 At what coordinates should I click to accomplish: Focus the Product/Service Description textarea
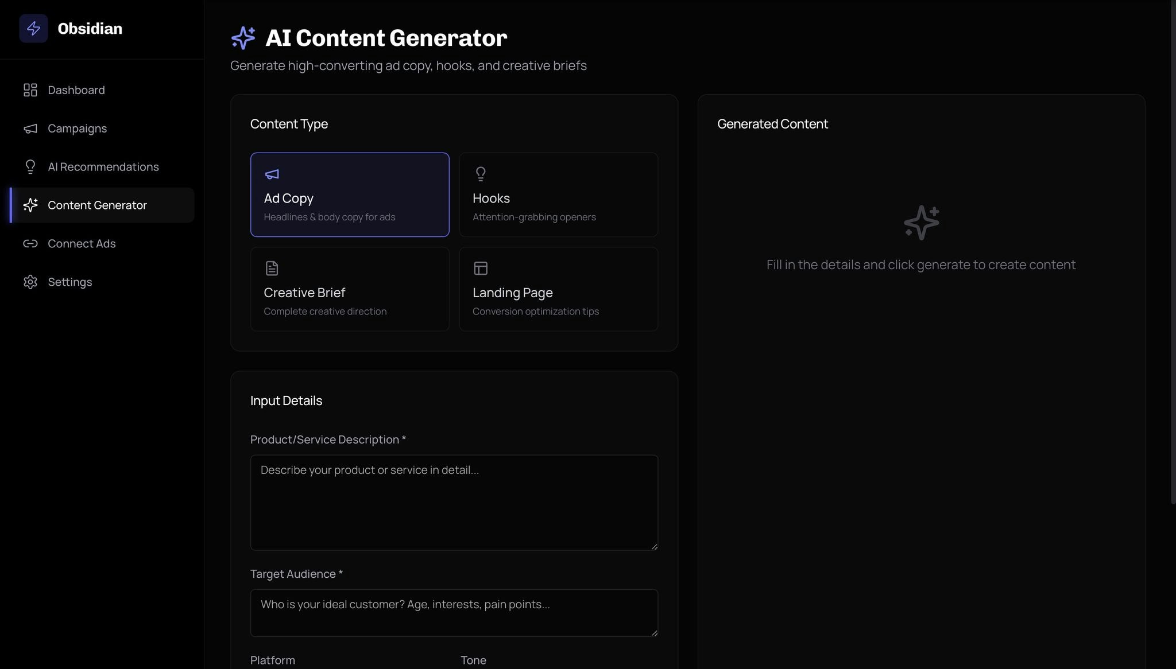pos(454,503)
